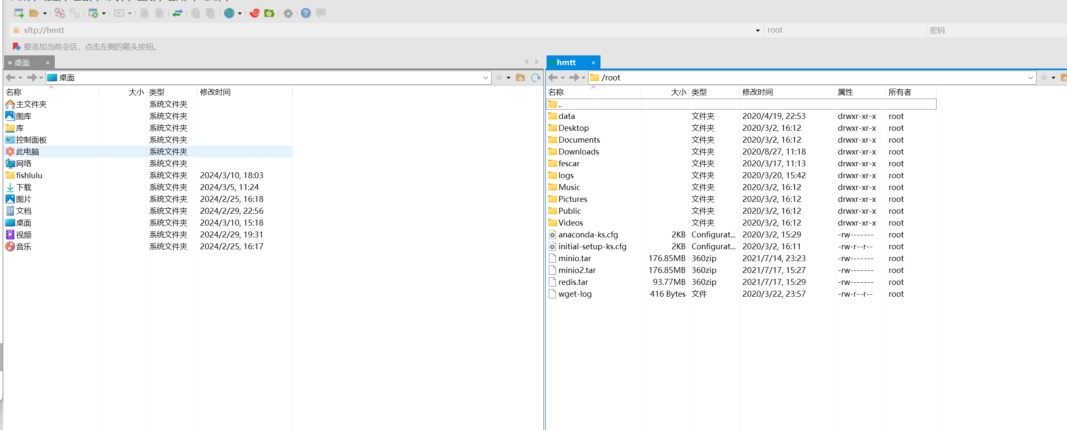1067x430 pixels.
Task: Select the remote Downloads folder
Action: (x=741, y=152)
